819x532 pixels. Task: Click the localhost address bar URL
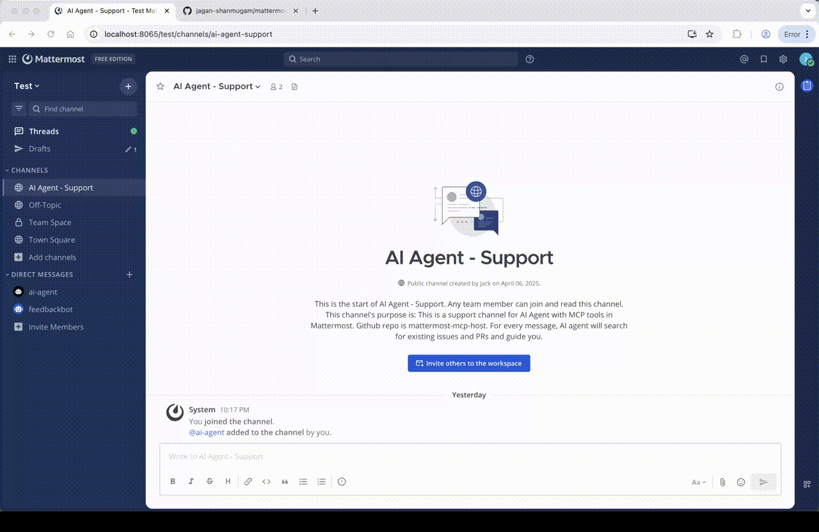pyautogui.click(x=188, y=34)
